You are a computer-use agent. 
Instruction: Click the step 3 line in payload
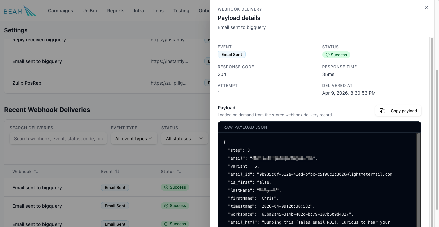(240, 150)
